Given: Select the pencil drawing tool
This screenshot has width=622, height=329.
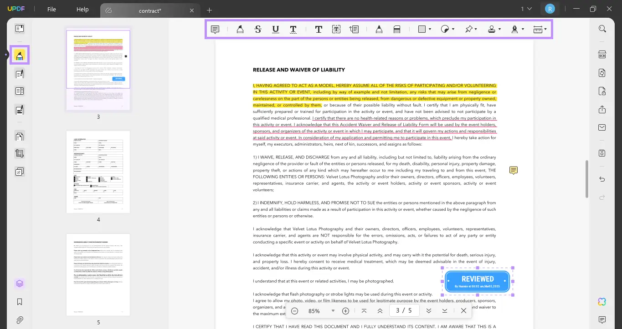Looking at the screenshot, I should click(379, 30).
